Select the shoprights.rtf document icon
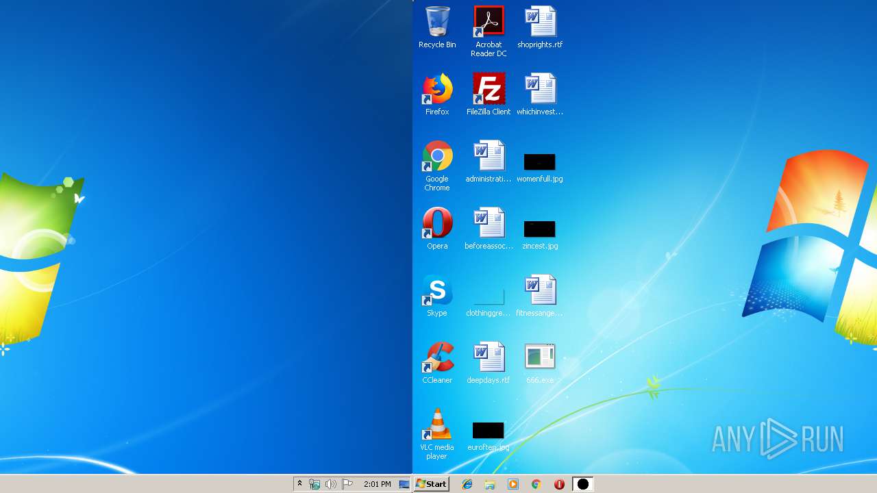Viewport: 877px width, 493px height. click(x=540, y=27)
